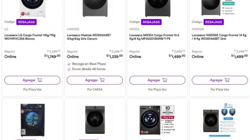The height and width of the screenshot is (140, 250).
Task: Click cart icon in HISENSE 14 Kg Agregar button
Action: pos(227,80)
